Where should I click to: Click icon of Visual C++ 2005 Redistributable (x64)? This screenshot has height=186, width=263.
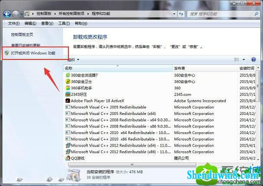(x=68, y=114)
